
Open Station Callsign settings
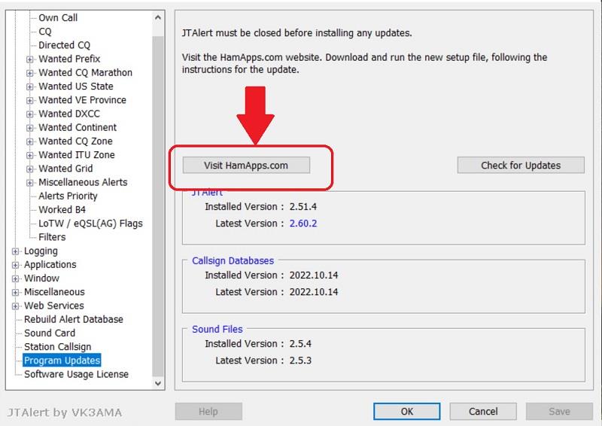click(58, 347)
